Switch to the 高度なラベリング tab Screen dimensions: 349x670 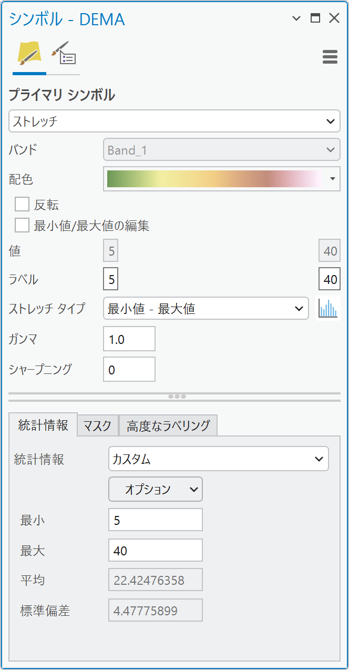point(168,425)
